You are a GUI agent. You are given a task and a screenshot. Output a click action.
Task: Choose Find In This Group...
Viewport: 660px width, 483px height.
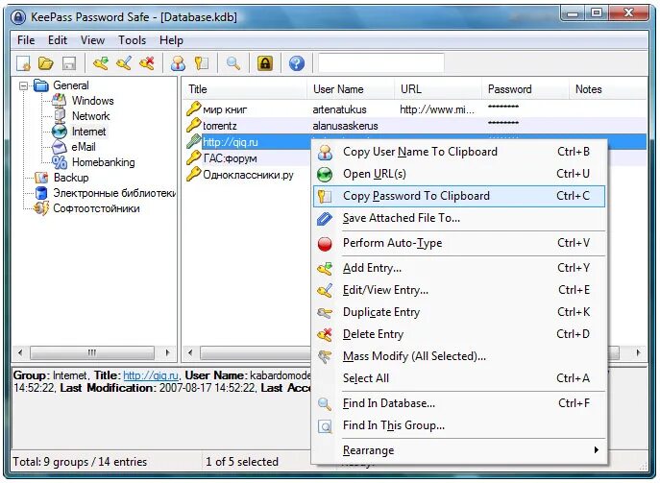[459, 425]
